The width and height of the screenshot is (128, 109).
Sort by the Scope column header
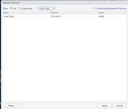tap(112, 13)
